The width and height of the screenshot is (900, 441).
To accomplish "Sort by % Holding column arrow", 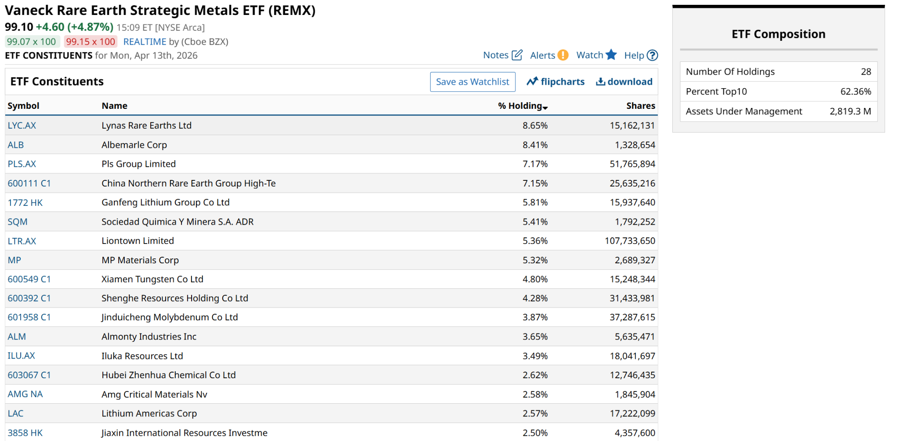I will click(545, 108).
